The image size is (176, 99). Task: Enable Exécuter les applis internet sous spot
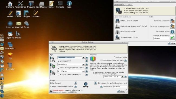click(99, 83)
